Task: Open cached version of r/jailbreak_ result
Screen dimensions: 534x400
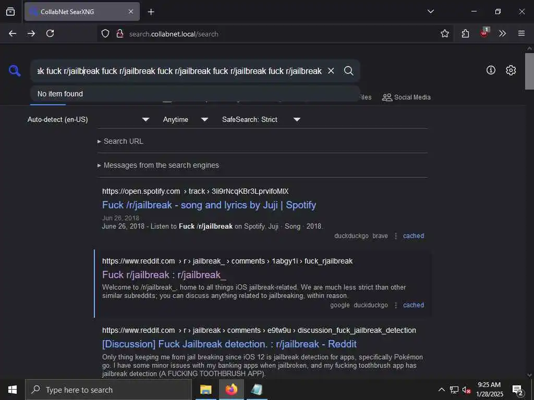Action: (414, 305)
